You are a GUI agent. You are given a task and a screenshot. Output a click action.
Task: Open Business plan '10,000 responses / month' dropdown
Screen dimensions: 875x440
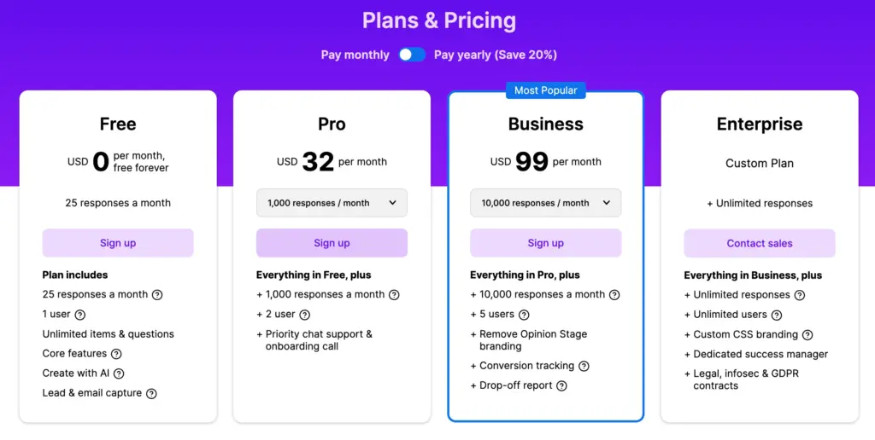pyautogui.click(x=545, y=203)
